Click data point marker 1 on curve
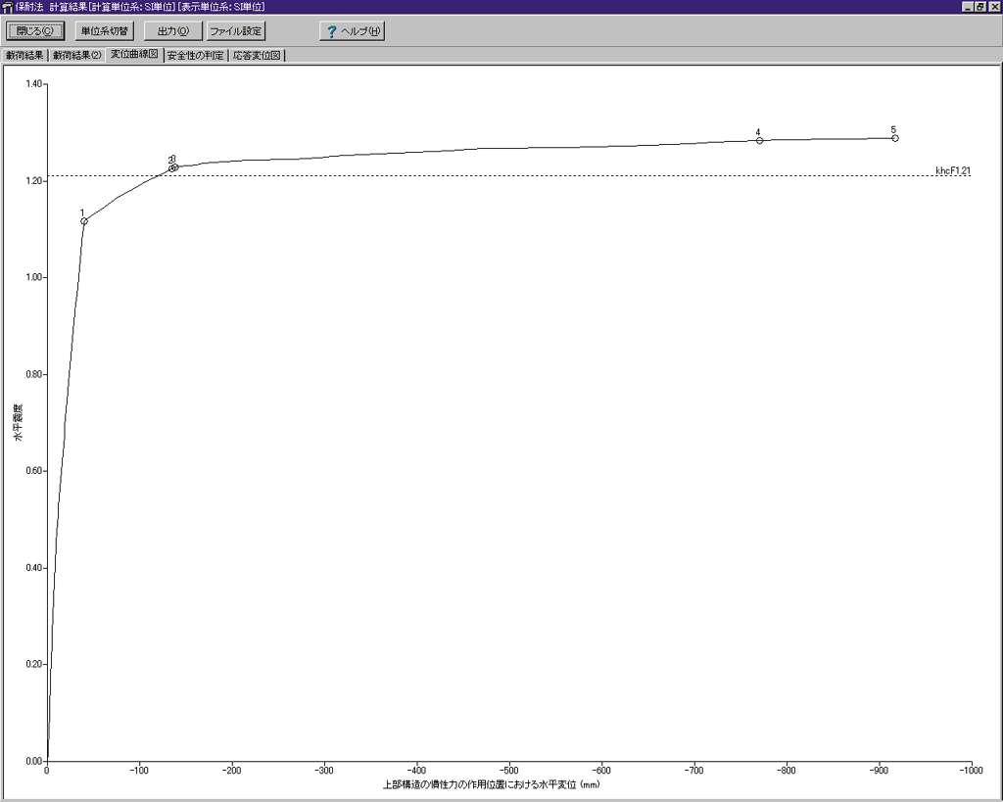Image resolution: width=1003 pixels, height=802 pixels. point(84,221)
